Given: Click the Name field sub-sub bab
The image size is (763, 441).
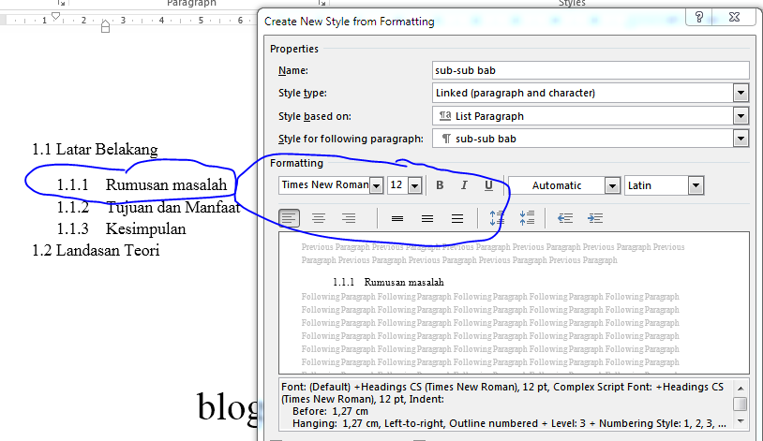Looking at the screenshot, I should coord(591,70).
